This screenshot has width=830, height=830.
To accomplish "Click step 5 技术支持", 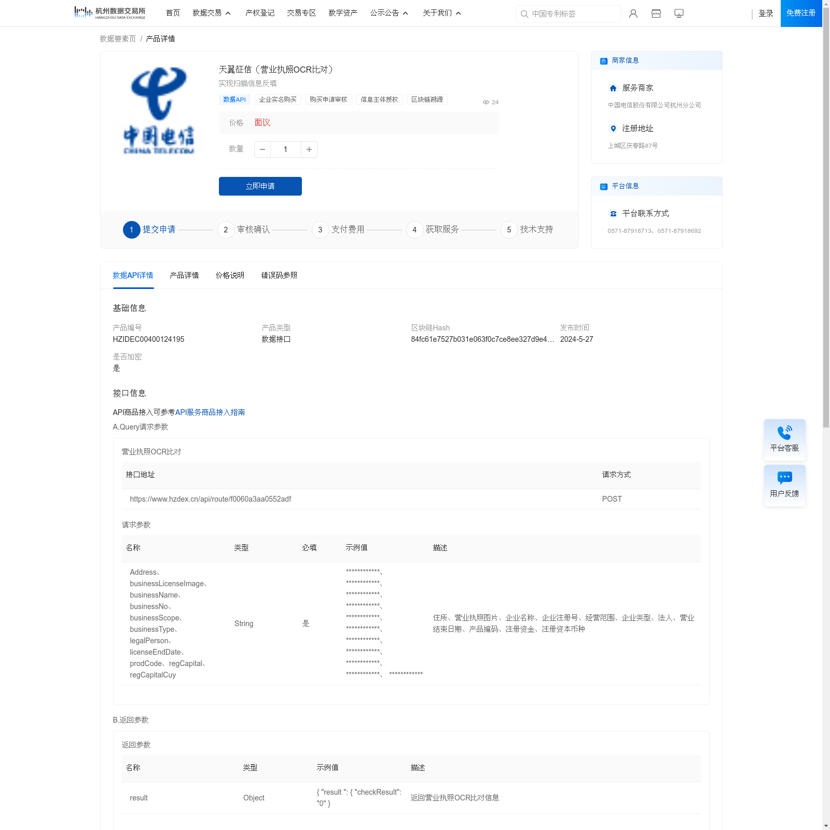I will coord(527,230).
